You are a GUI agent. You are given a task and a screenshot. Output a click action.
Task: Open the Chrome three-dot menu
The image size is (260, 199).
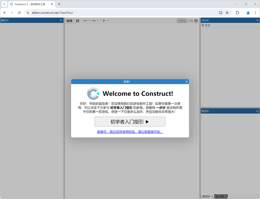coord(255,13)
